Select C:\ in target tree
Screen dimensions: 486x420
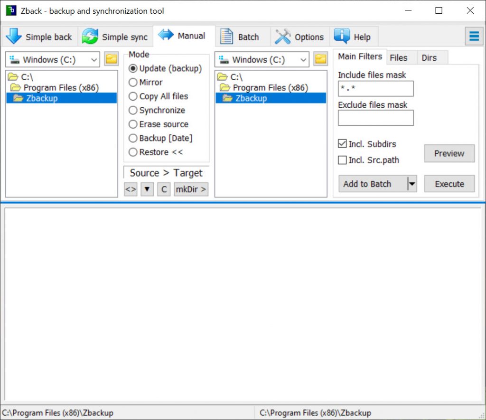click(271, 76)
